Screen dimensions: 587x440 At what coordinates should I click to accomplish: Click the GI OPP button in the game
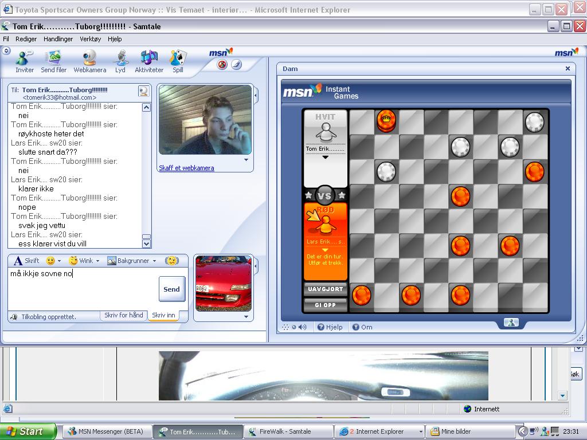325,305
